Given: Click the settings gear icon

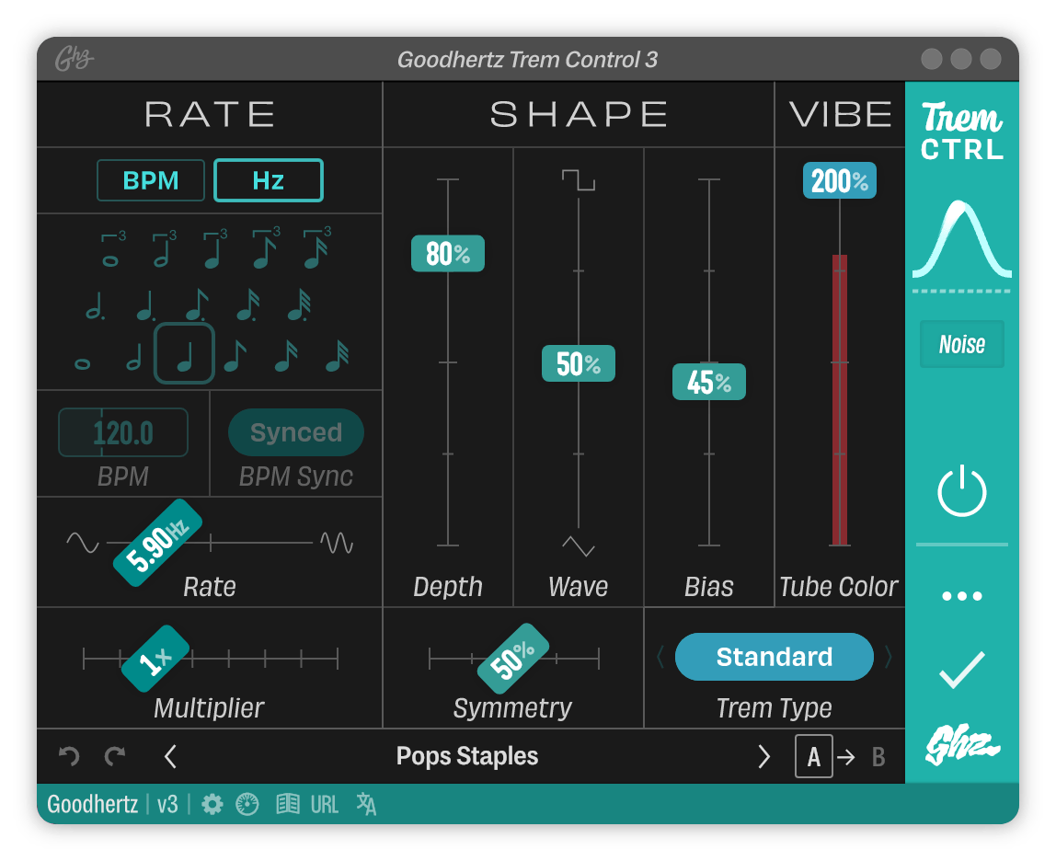Looking at the screenshot, I should pyautogui.click(x=212, y=805).
